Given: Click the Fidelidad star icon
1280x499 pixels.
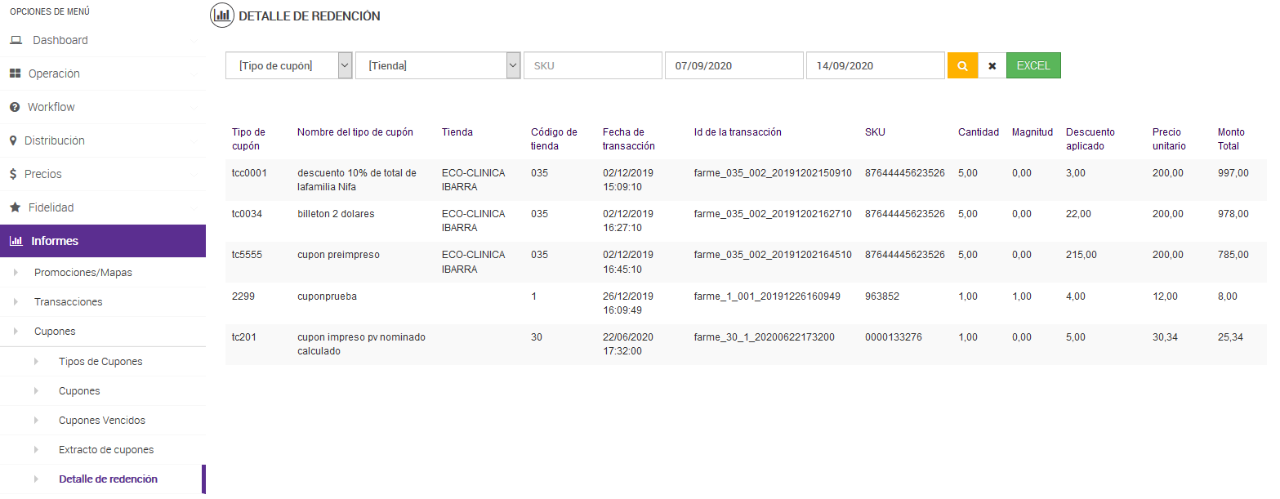Looking at the screenshot, I should tap(15, 207).
